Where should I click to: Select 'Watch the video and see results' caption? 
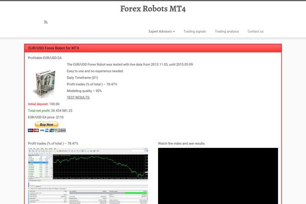[181, 143]
